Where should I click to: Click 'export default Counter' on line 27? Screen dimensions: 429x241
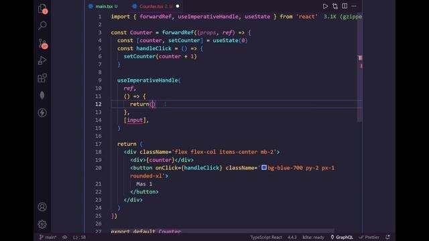point(146,232)
